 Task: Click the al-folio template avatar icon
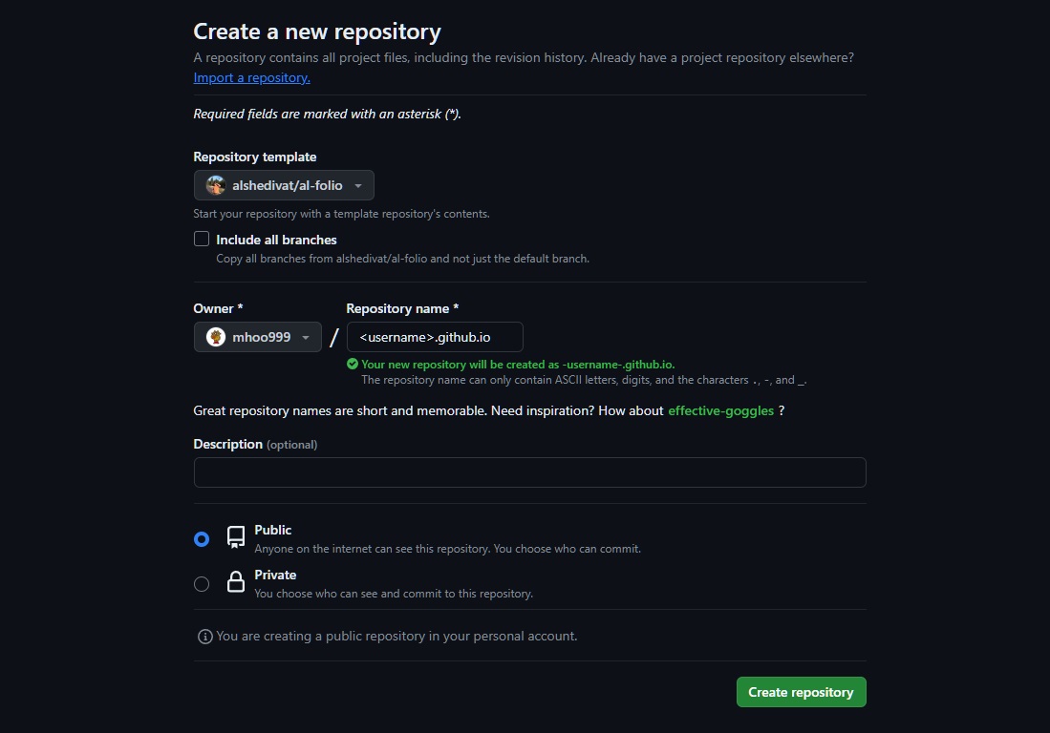point(216,185)
